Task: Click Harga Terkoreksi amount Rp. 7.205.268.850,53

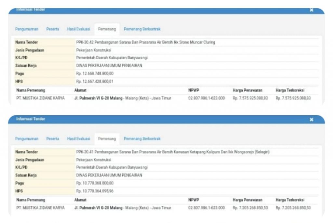Action: coord(293,208)
